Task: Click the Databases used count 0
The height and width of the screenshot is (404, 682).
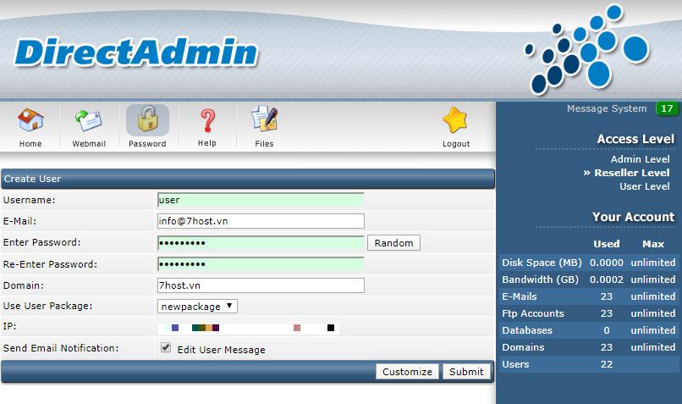Action: [607, 330]
